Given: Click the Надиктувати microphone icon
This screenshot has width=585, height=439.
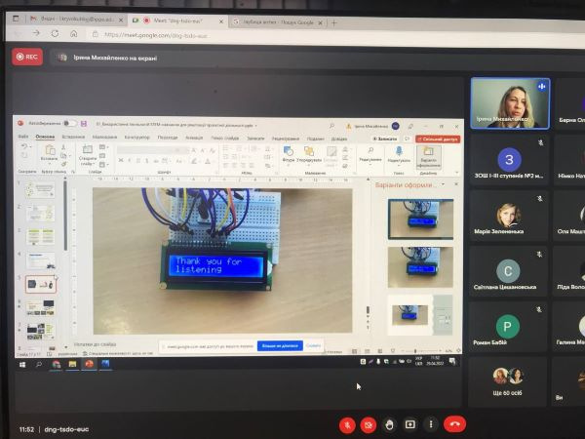Looking at the screenshot, I should (399, 151).
